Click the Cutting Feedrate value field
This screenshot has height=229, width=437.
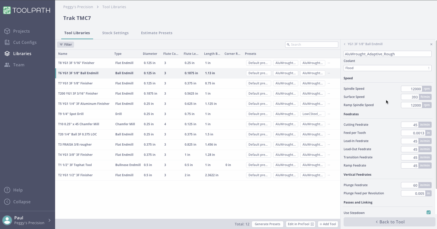pos(410,125)
